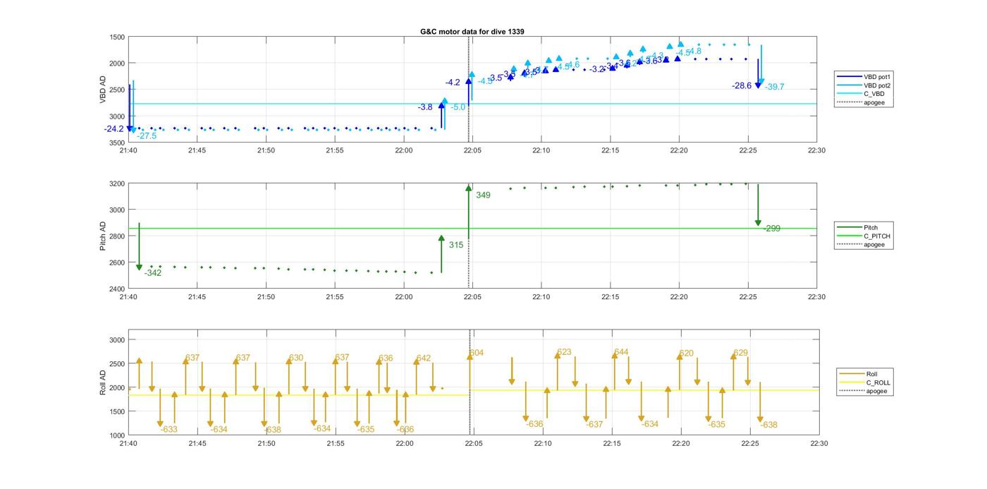This screenshot has width=987, height=489.
Task: Select the -24.2 VBD arrow label
Action: click(x=114, y=129)
